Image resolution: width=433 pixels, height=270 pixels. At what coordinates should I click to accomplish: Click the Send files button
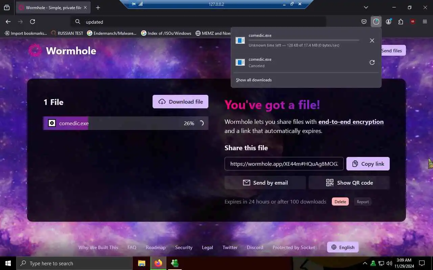(392, 51)
